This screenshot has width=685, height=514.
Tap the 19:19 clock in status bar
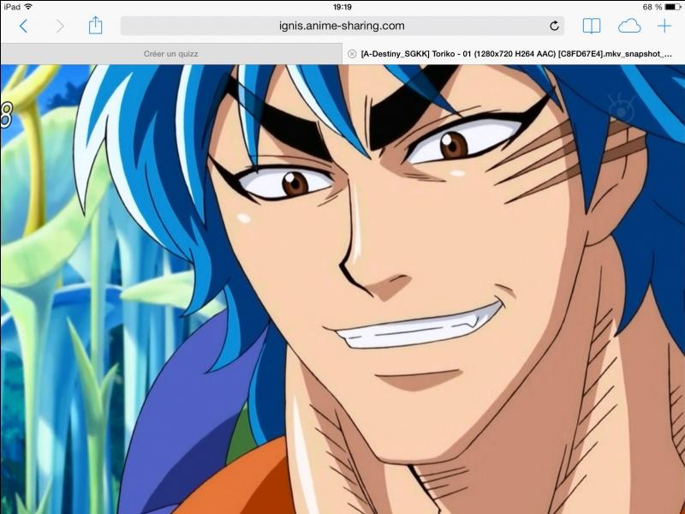pyautogui.click(x=342, y=7)
